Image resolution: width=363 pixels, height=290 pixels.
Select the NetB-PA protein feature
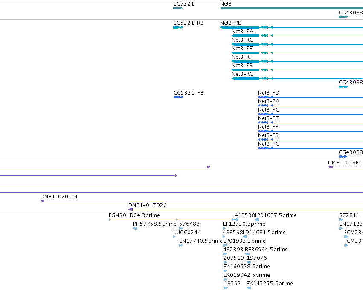tap(311, 106)
